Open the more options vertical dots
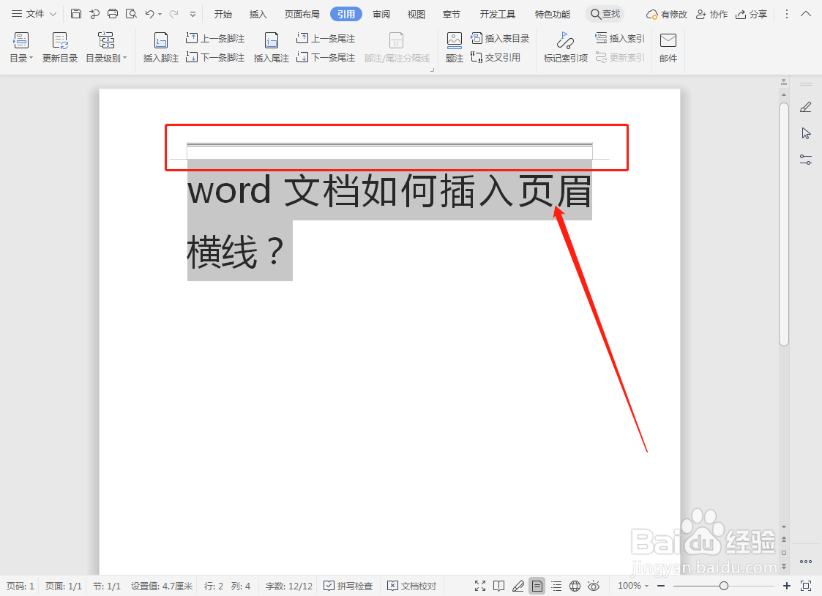This screenshot has width=822, height=596. click(x=786, y=14)
